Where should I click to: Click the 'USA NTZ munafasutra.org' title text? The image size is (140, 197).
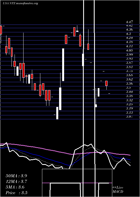pyautogui.click(x=20, y=3)
